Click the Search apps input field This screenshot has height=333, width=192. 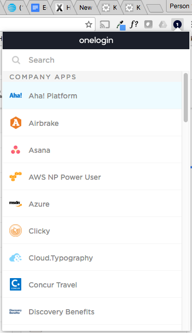point(96,60)
